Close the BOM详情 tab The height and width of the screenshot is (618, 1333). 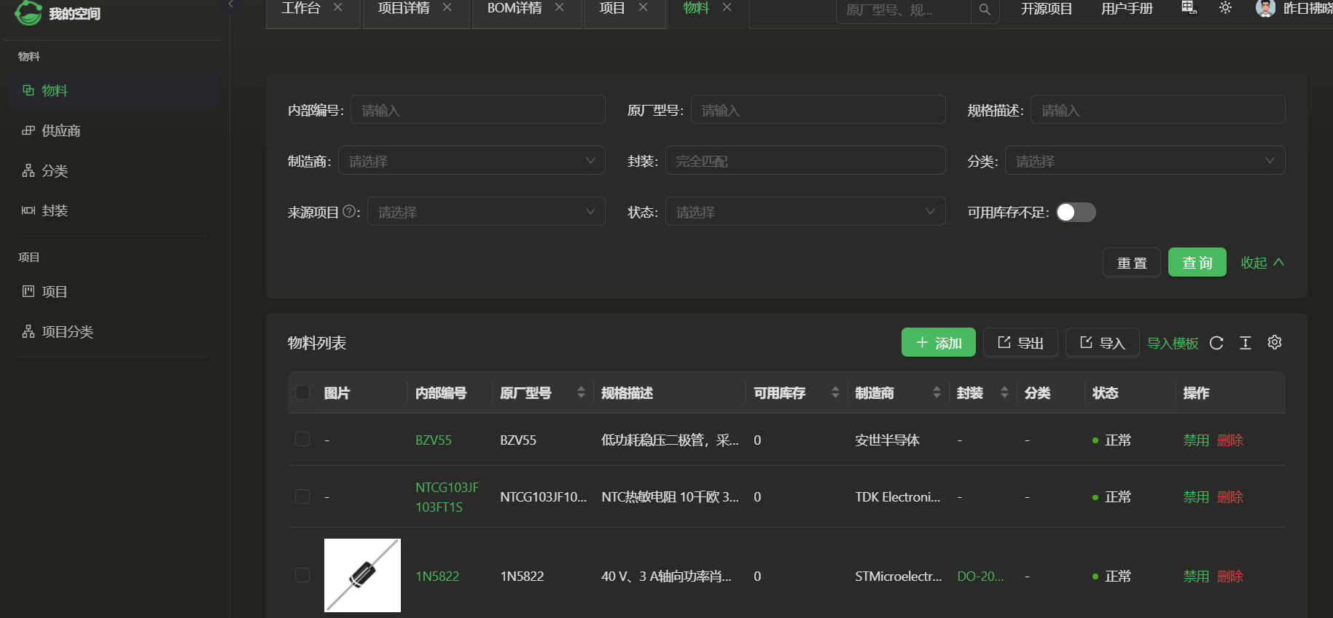coord(560,7)
